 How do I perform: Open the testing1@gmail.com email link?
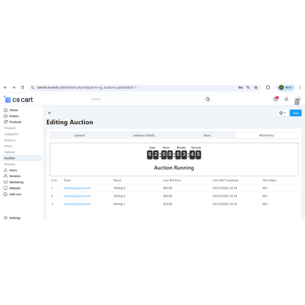pyautogui.click(x=77, y=204)
